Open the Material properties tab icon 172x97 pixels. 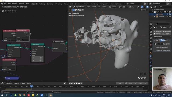point(151,72)
